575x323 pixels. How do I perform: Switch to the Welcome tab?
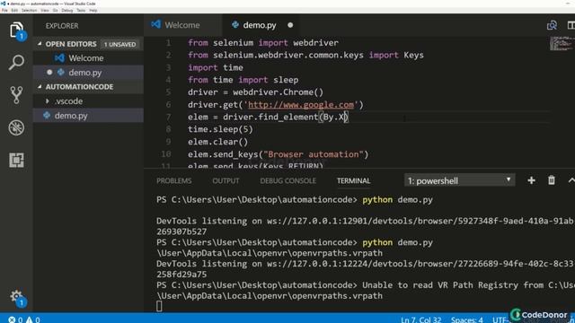182,25
